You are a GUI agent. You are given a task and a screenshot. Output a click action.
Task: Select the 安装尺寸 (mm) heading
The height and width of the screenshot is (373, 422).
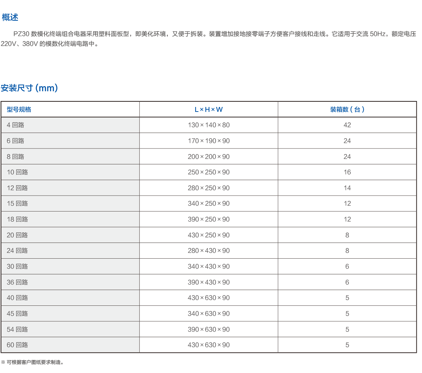click(29, 88)
